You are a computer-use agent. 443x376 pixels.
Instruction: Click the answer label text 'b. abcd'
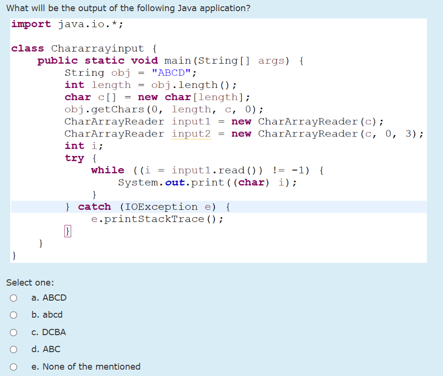(x=47, y=315)
